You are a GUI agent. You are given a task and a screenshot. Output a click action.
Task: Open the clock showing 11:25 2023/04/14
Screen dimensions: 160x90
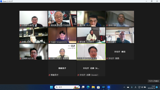coord(151,87)
